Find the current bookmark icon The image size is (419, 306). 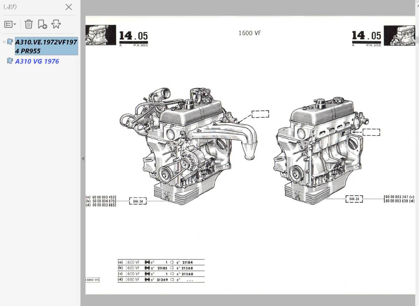click(56, 24)
